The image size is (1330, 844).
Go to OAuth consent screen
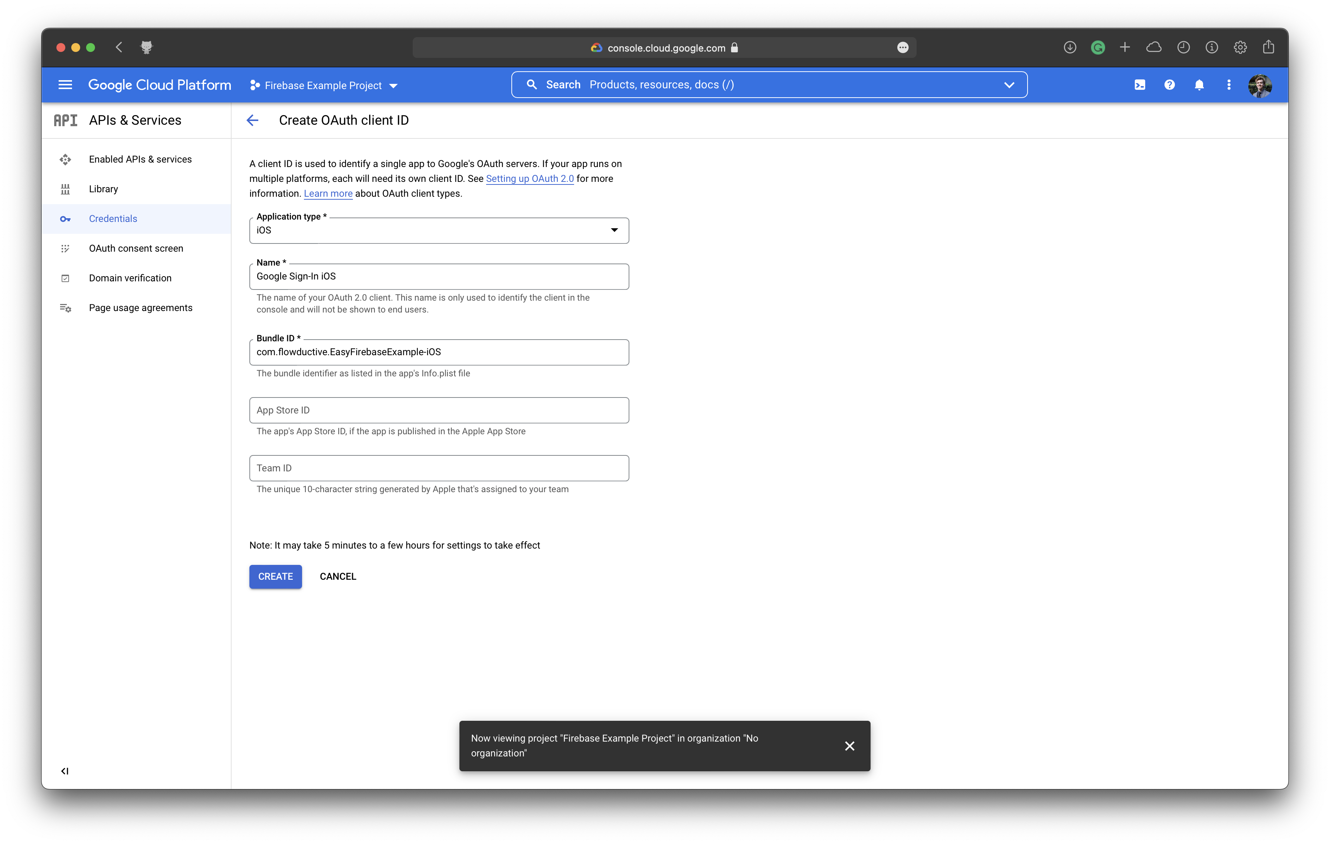pyautogui.click(x=136, y=249)
